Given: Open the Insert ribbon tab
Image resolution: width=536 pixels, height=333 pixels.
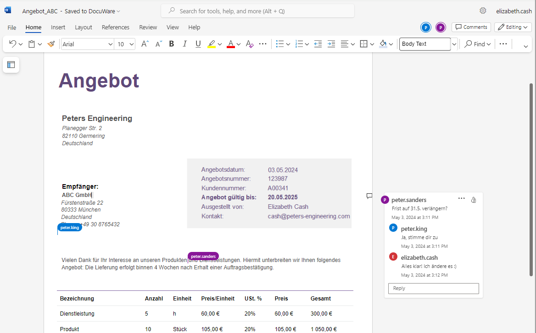Looking at the screenshot, I should [x=58, y=27].
